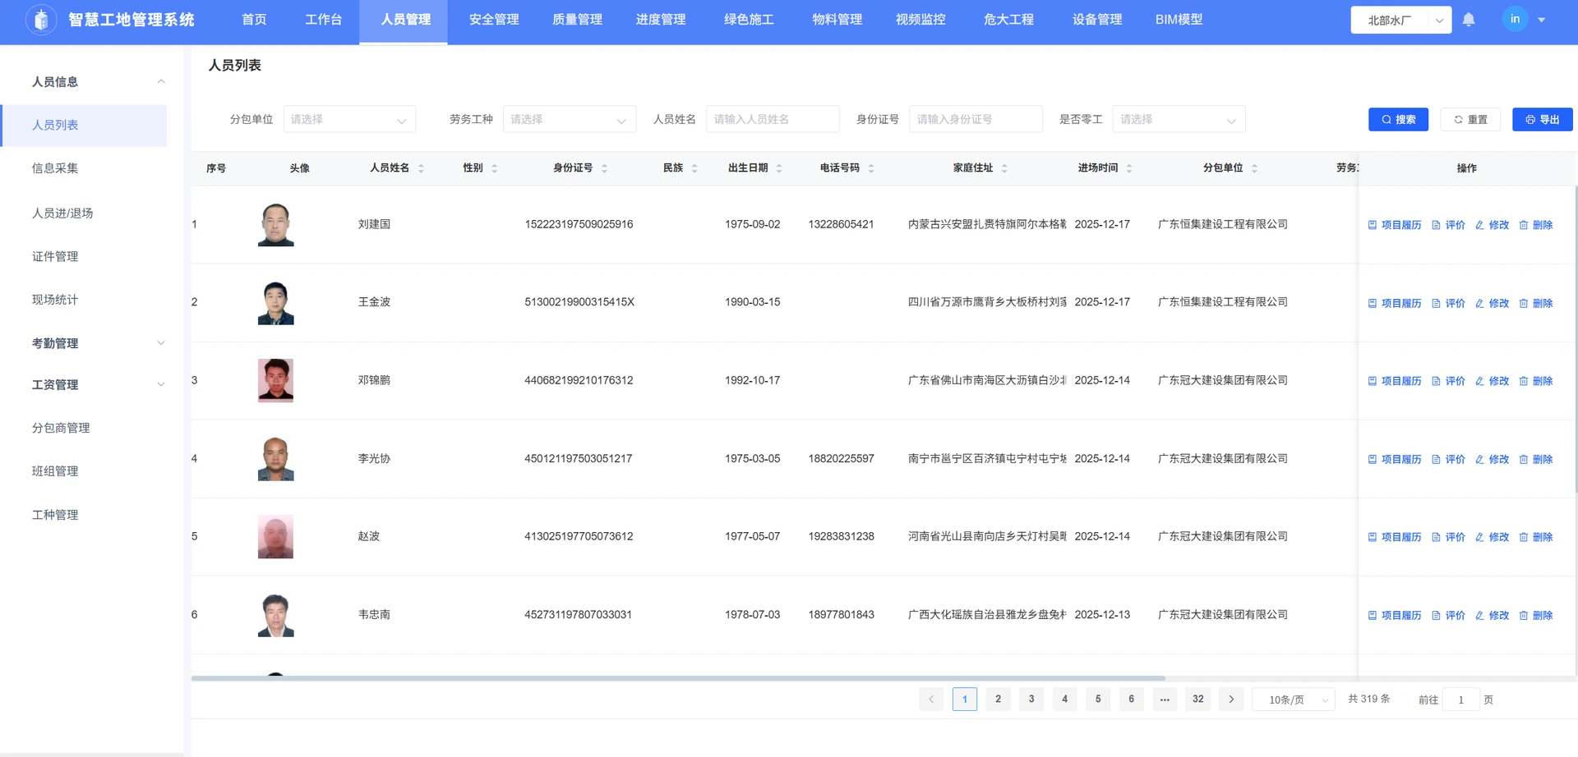This screenshot has width=1578, height=757.
Task: Switch to 视频监控 nav tab
Action: (920, 20)
